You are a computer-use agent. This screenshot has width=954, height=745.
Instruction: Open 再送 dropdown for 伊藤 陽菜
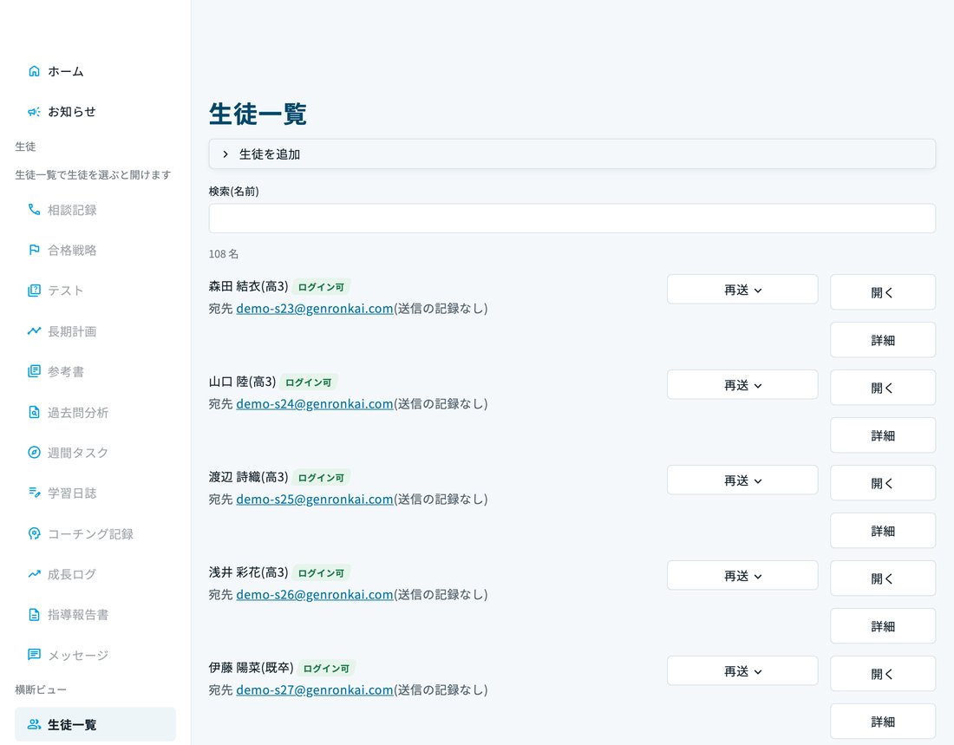pos(742,670)
